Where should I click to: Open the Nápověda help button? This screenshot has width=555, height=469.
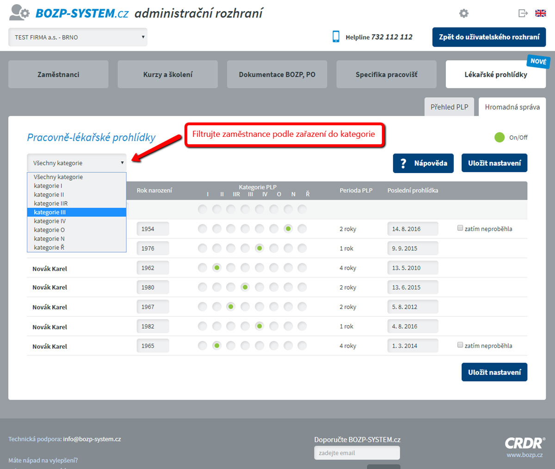[423, 163]
